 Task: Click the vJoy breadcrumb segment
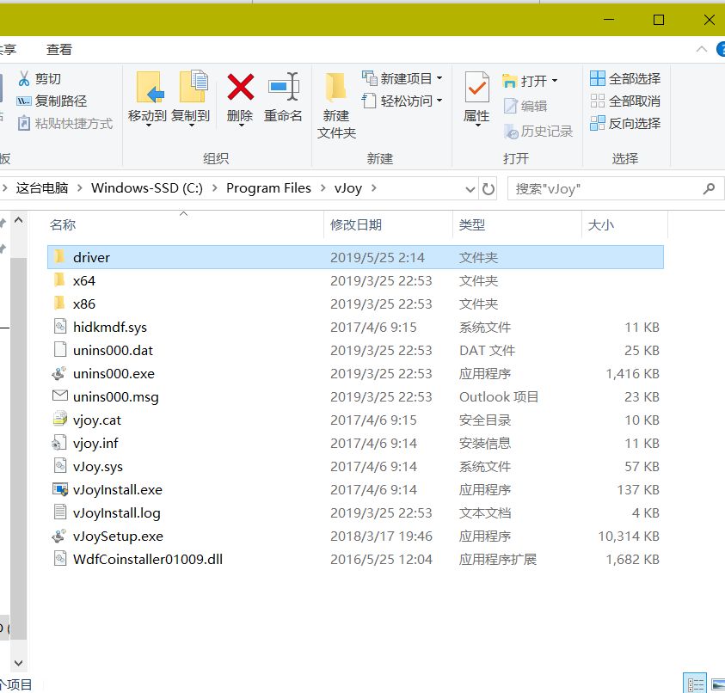[348, 188]
